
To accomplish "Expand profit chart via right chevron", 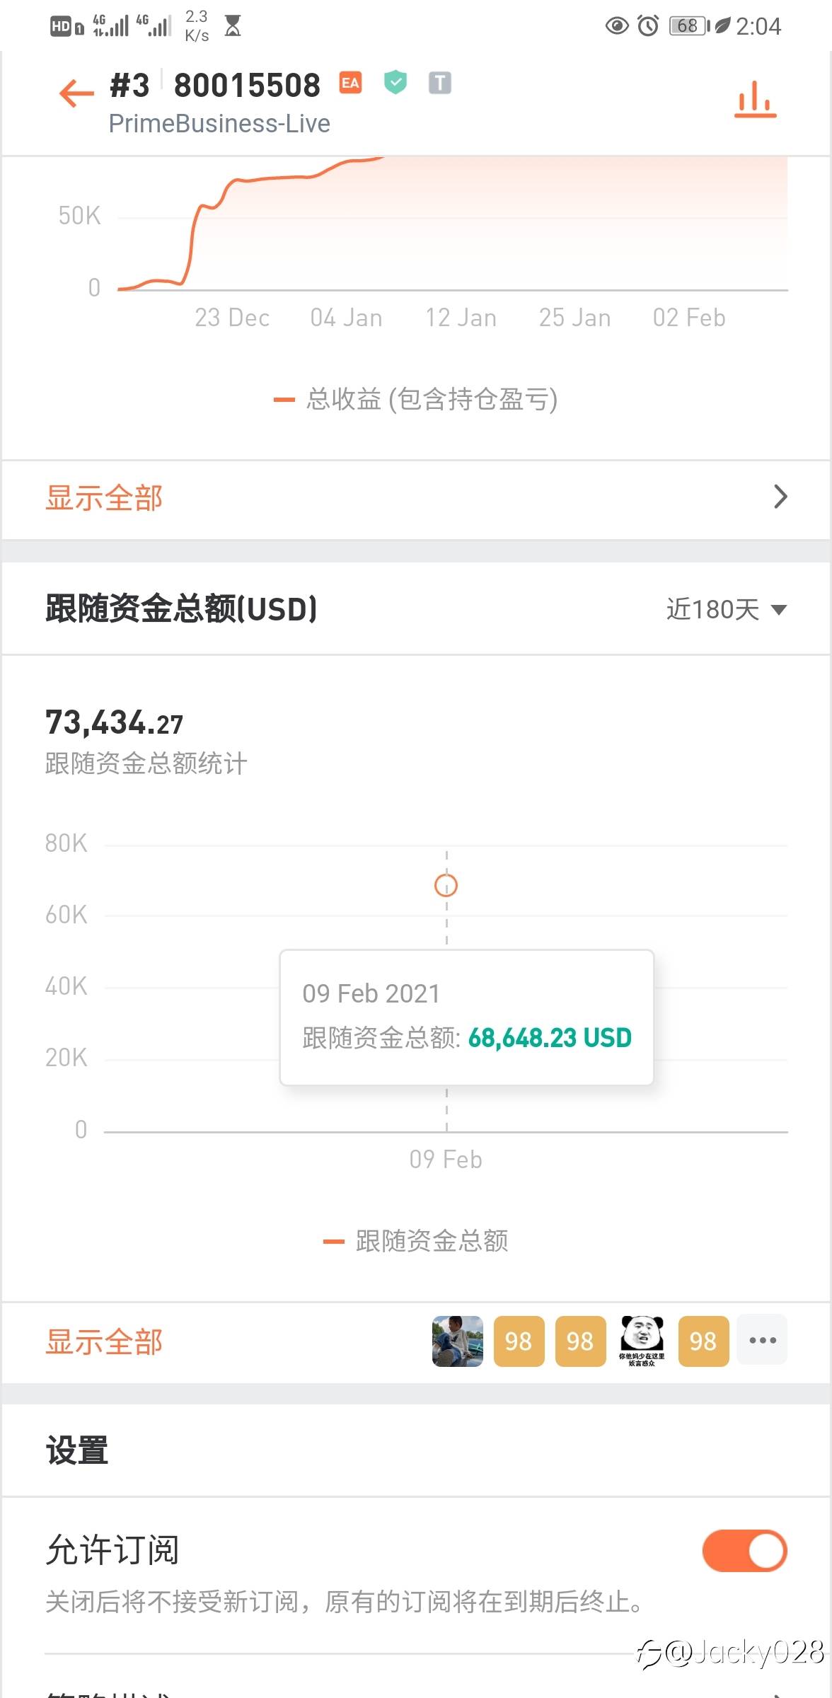I will [780, 497].
